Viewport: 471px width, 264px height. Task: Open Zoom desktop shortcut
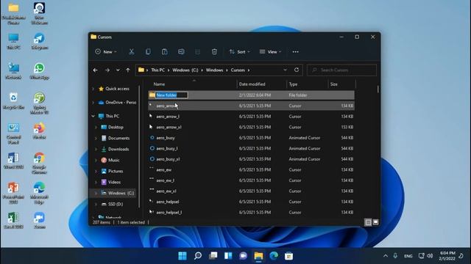(39, 221)
